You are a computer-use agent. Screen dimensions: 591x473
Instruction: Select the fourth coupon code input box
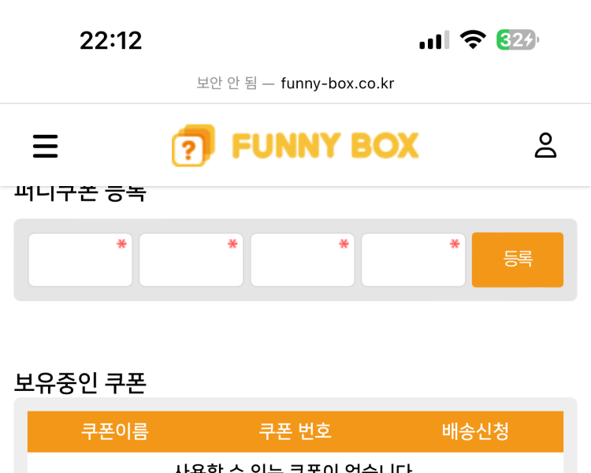point(414,260)
